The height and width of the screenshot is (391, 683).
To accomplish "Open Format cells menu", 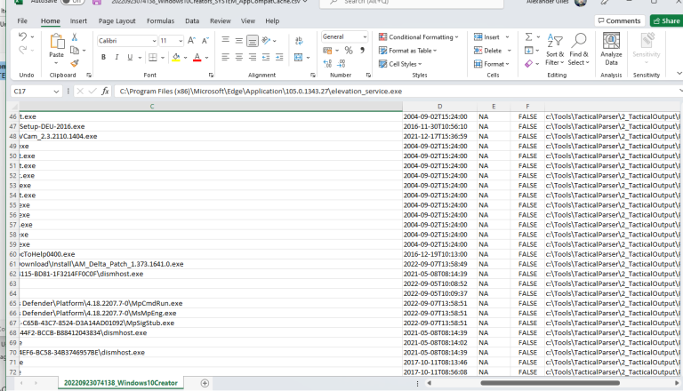I will pos(491,64).
